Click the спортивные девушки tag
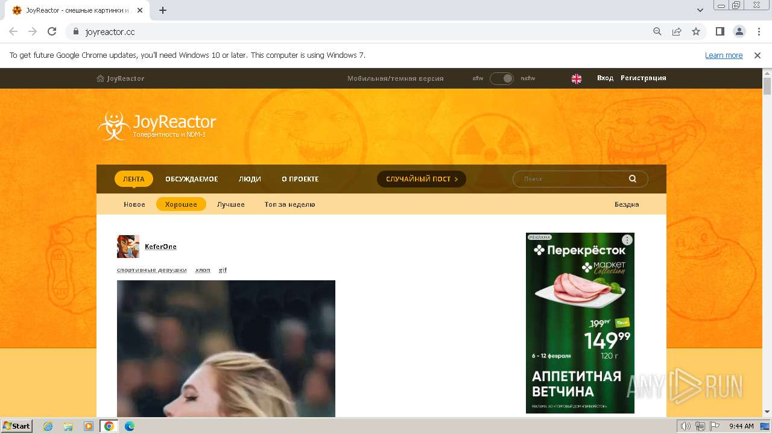Image resolution: width=772 pixels, height=434 pixels. point(152,270)
